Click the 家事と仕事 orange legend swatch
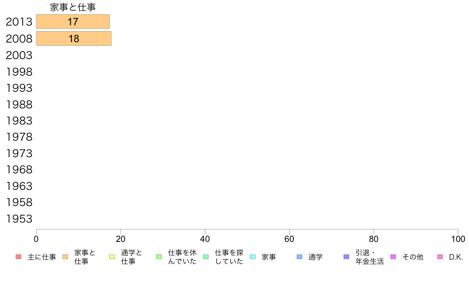This screenshot has width=469, height=290. (65, 257)
